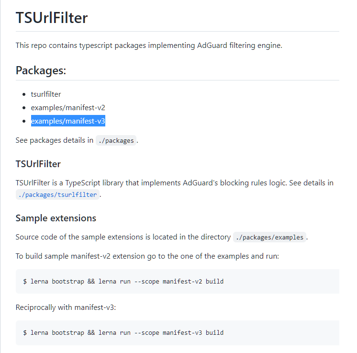Click the repo description sentence about AdGuard filtering engine
357x353 pixels.
click(x=149, y=46)
